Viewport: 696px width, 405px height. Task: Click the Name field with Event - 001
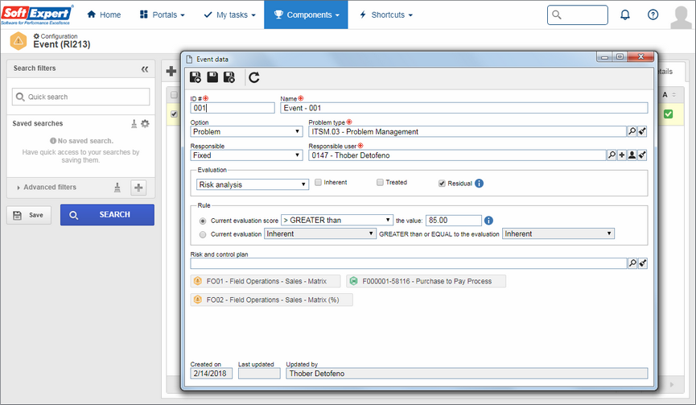click(x=463, y=108)
